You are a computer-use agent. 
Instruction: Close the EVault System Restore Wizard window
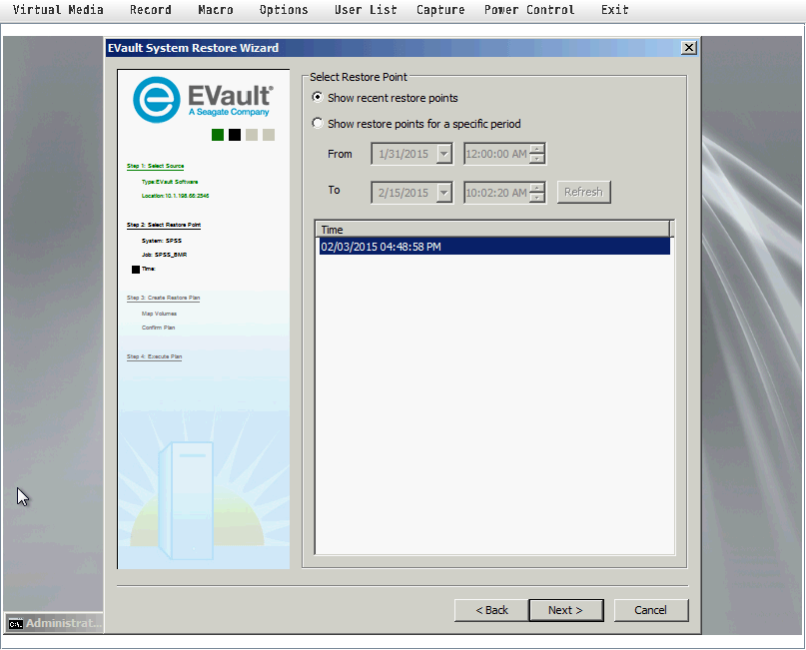pyautogui.click(x=689, y=48)
